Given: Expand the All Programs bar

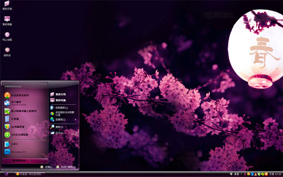Looking at the screenshot, I should pyautogui.click(x=25, y=160).
